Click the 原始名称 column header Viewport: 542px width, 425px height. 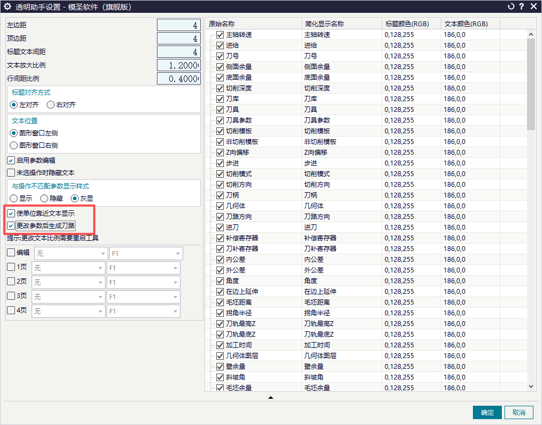pos(253,24)
